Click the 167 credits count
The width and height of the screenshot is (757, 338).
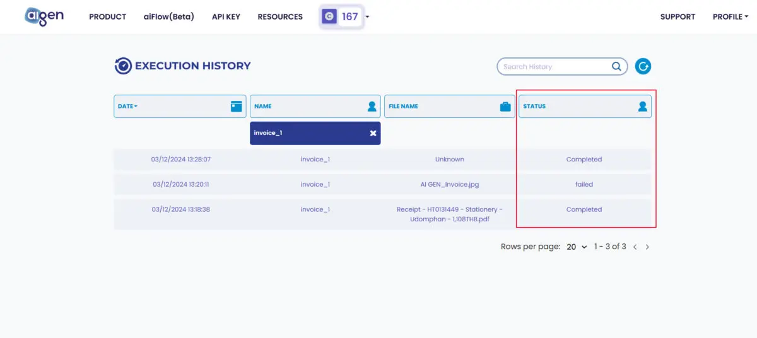[x=350, y=17]
